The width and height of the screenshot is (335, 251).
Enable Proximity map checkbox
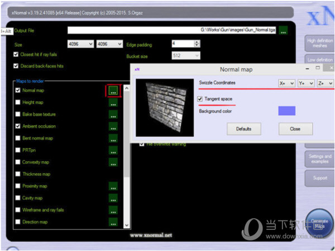click(x=18, y=186)
